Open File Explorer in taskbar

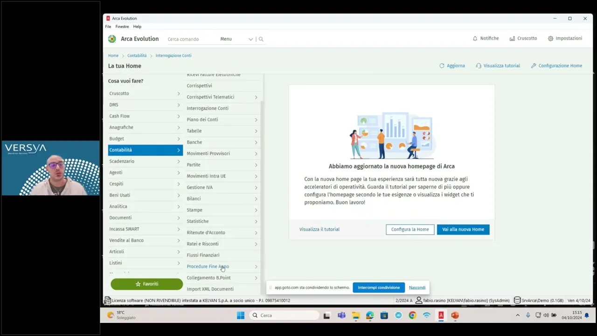click(x=356, y=315)
